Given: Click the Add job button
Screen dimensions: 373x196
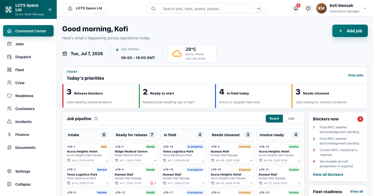Looking at the screenshot, I should coord(350,31).
